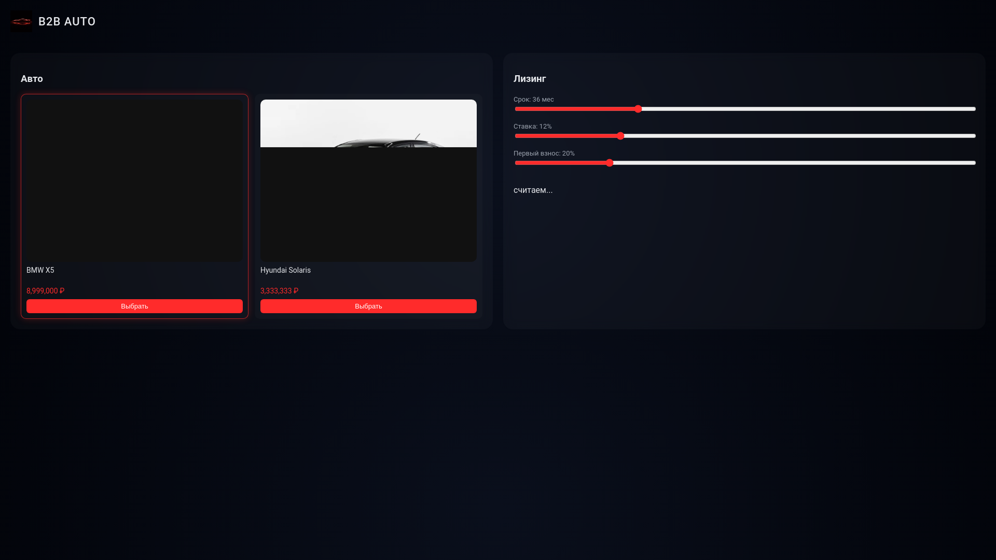Adjust the Срок lease term slider
This screenshot has width=996, height=560.
pyautogui.click(x=745, y=109)
